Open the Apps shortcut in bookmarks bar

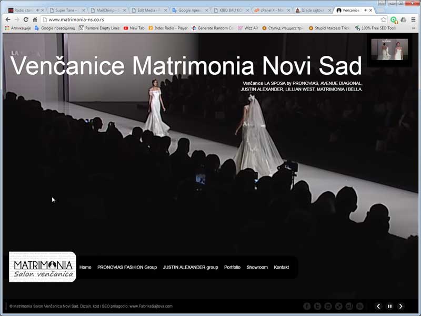point(18,28)
